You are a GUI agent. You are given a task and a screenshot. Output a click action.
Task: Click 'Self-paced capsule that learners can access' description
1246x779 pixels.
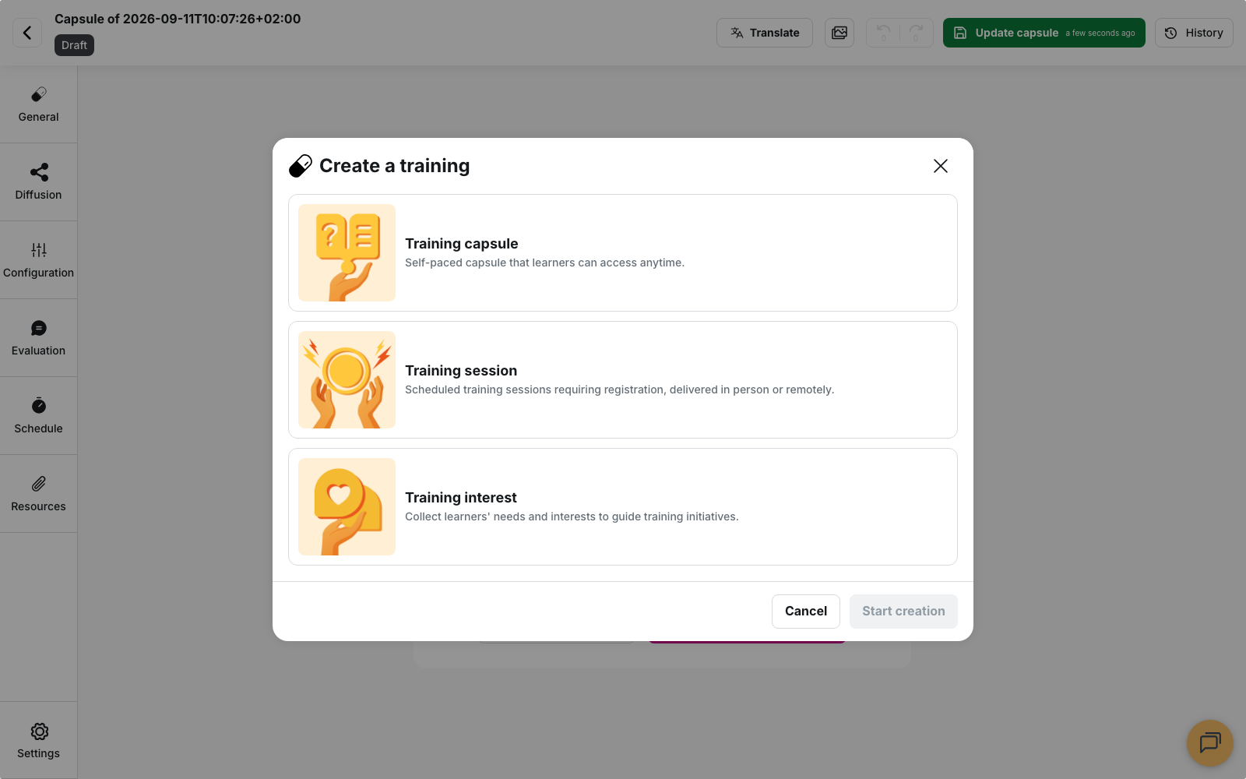click(544, 263)
